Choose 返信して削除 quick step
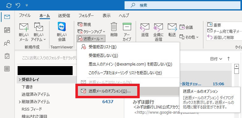Screen dimensions: 242x118 pyautogui.click(x=221, y=37)
